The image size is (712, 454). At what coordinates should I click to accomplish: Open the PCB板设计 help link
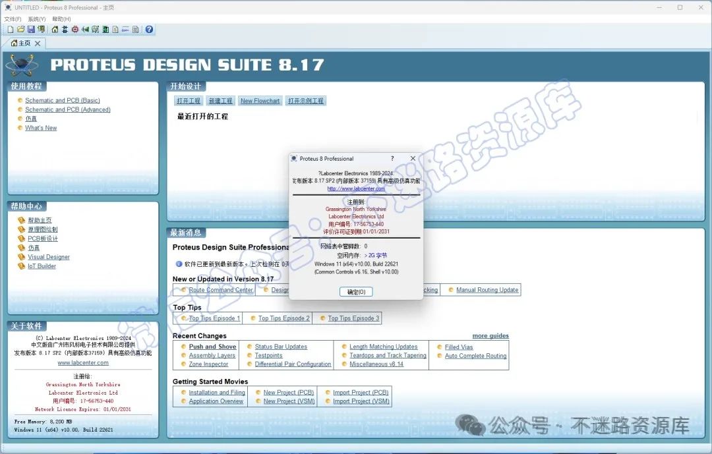click(43, 239)
